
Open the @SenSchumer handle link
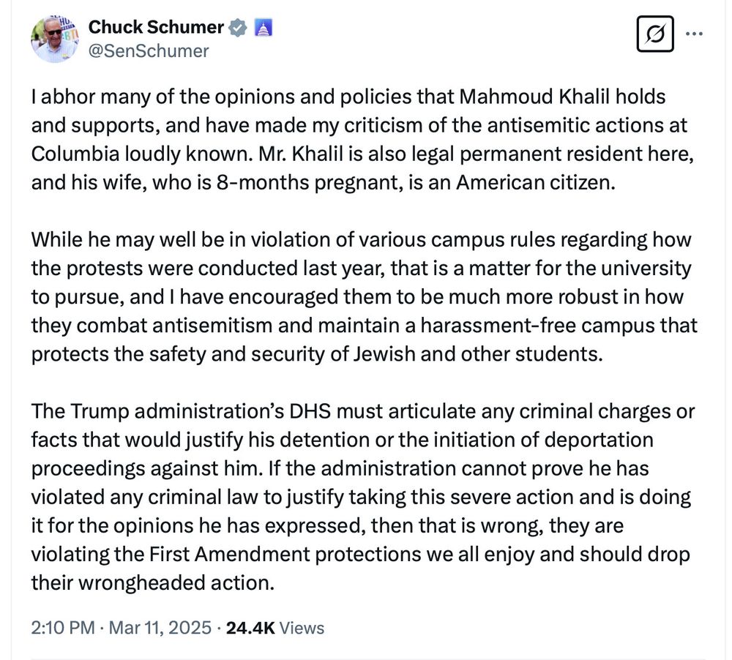(x=149, y=51)
